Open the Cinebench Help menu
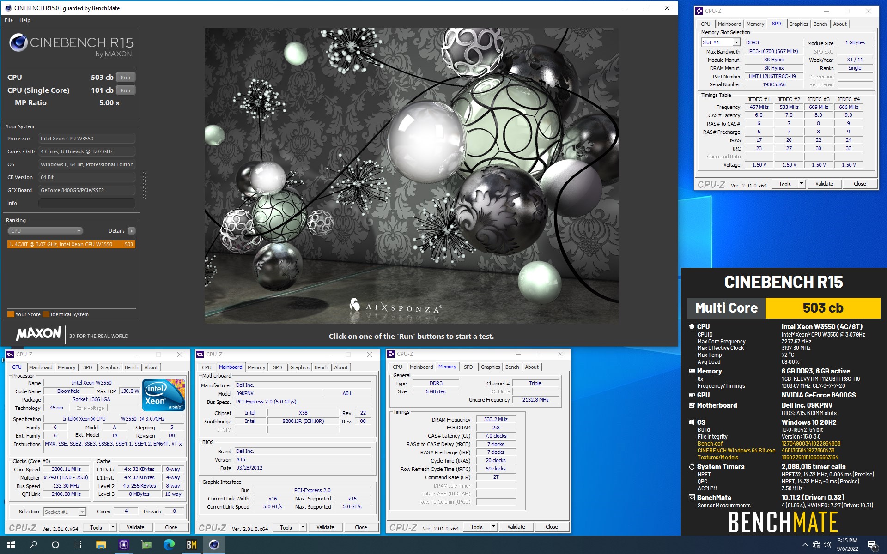The height and width of the screenshot is (554, 887). [x=25, y=20]
